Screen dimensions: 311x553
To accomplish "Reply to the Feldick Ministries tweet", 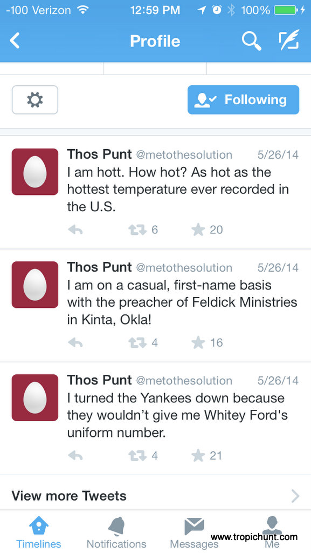I will pos(75,343).
